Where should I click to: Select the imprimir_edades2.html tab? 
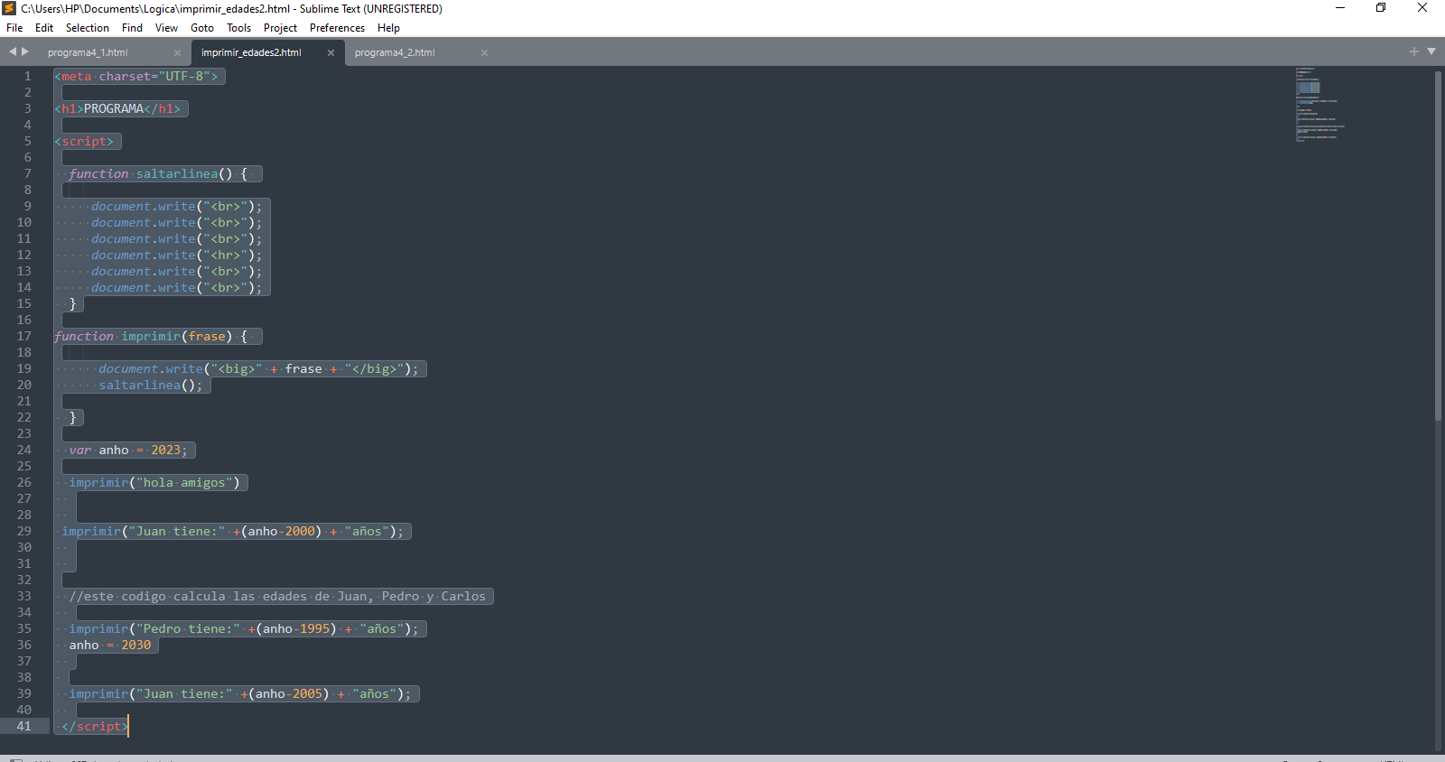251,52
